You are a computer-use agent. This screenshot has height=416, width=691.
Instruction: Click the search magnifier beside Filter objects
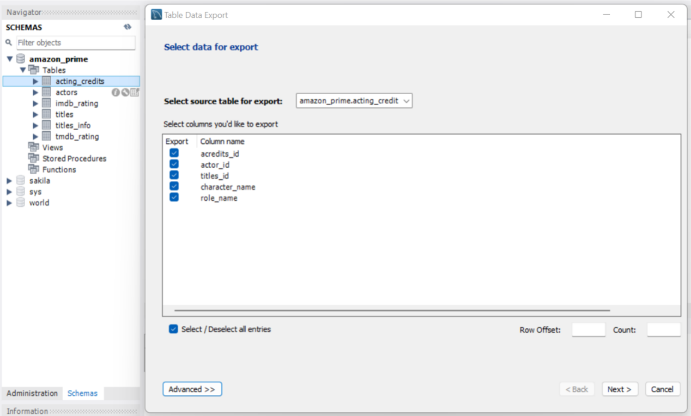[8, 42]
